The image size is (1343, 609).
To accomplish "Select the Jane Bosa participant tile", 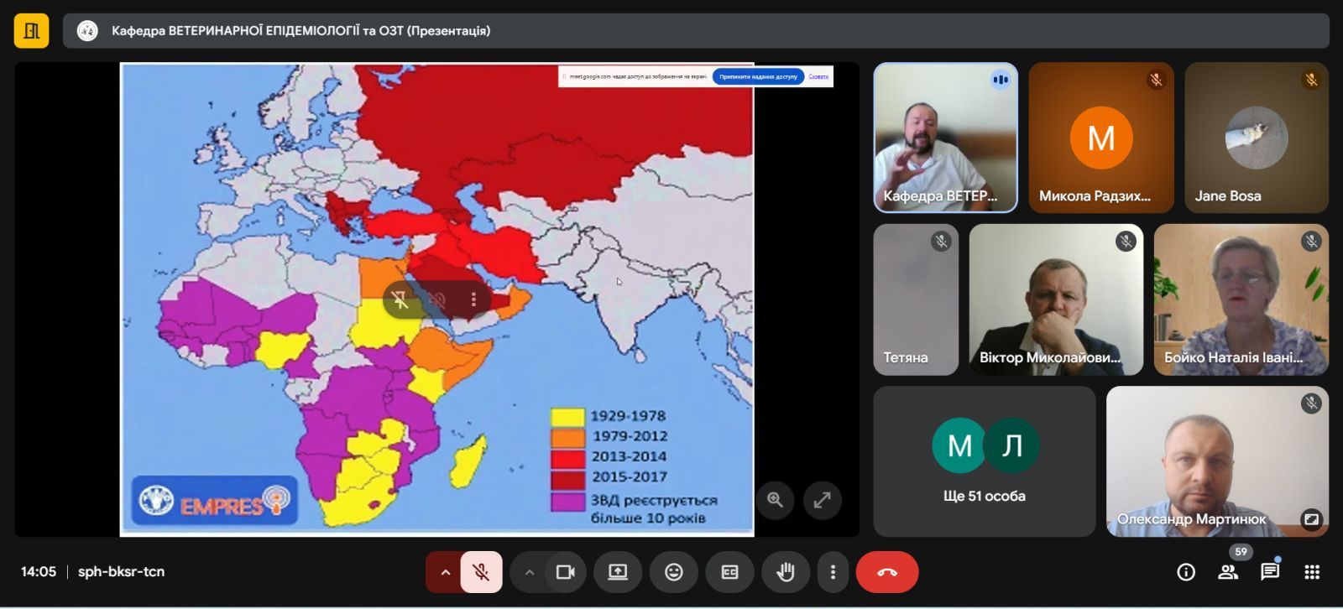I will click(1257, 138).
